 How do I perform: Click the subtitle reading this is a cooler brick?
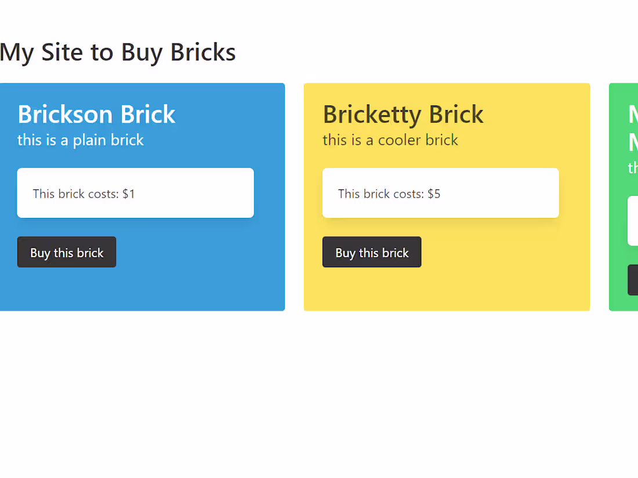[390, 140]
